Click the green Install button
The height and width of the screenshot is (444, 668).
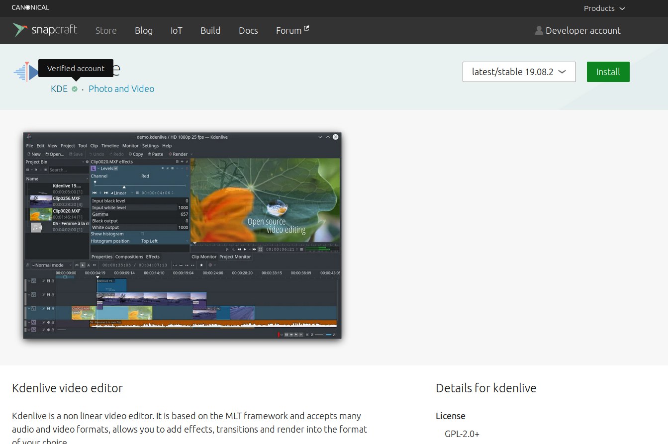pyautogui.click(x=608, y=72)
